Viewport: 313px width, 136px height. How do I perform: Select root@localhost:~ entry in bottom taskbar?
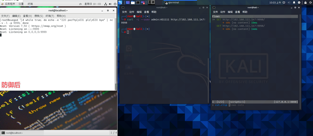(x=22, y=133)
